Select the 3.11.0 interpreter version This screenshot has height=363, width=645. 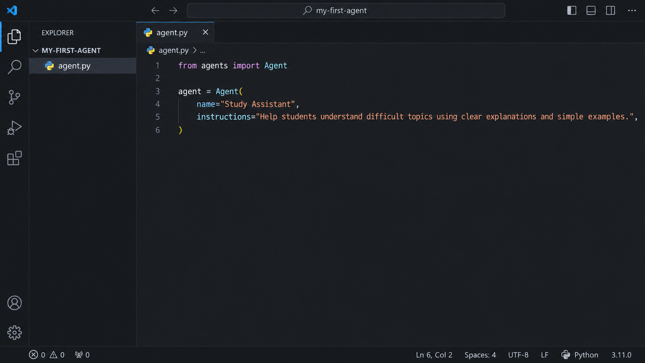pos(621,355)
